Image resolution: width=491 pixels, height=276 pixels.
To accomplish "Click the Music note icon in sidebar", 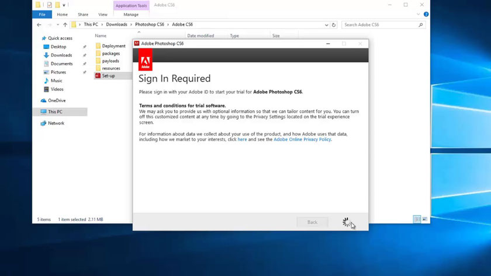I will click(x=46, y=81).
